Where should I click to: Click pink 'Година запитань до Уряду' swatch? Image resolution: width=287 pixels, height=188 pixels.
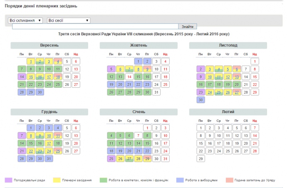pos(230,180)
